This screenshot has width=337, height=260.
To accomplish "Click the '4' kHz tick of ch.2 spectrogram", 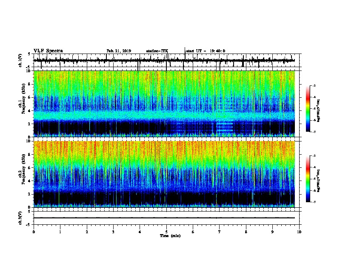I will pos(30,181).
